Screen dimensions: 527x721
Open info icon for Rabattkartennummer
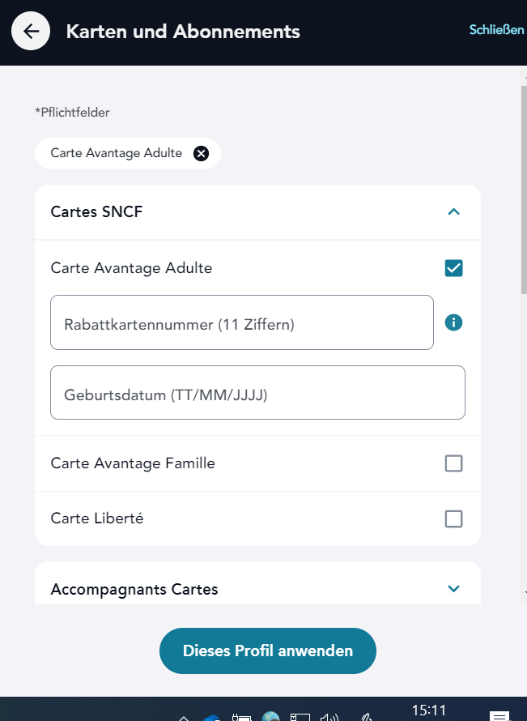454,322
